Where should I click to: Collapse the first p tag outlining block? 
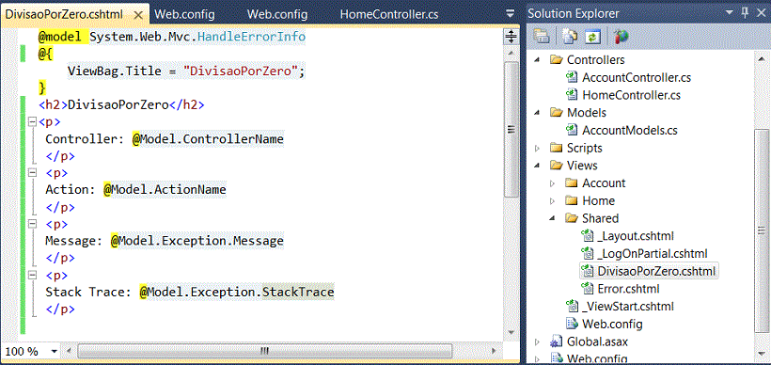[x=33, y=121]
